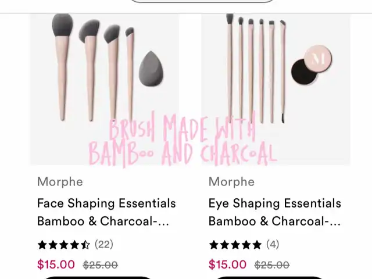This screenshot has height=279, width=372.
Task: Click the $15.00 sale price of Eye Shaping set
Action: click(x=227, y=264)
